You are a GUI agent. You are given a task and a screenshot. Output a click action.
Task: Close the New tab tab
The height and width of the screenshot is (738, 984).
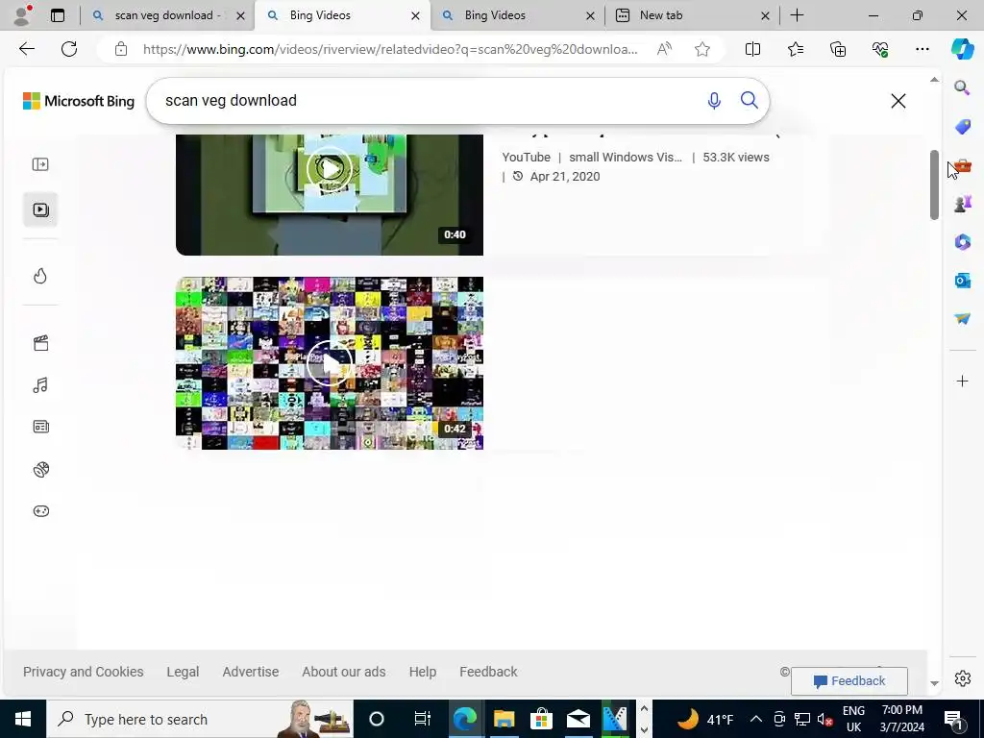point(765,15)
